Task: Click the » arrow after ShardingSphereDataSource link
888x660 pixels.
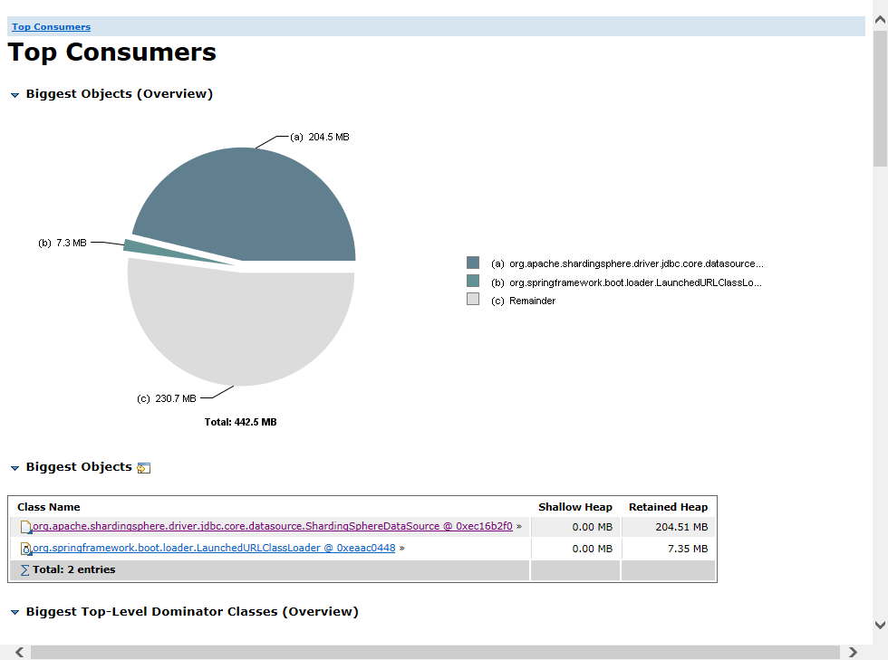Action: [x=519, y=526]
